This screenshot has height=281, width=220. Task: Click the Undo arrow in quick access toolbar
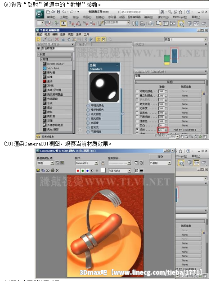coord(64,12)
